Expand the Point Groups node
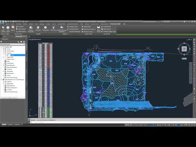The height and width of the screenshot is (147, 196). (x=4, y=51)
